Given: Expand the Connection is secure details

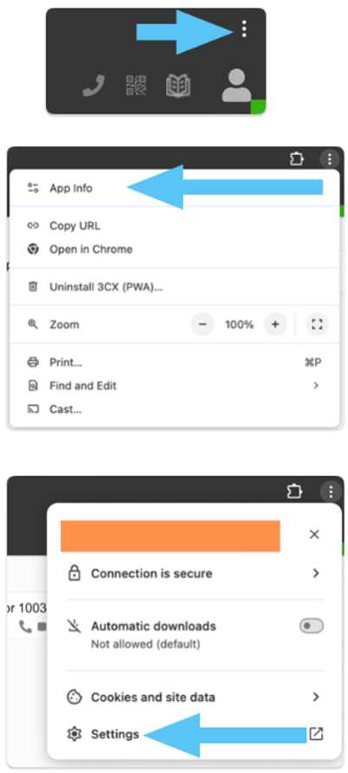Looking at the screenshot, I should point(195,574).
